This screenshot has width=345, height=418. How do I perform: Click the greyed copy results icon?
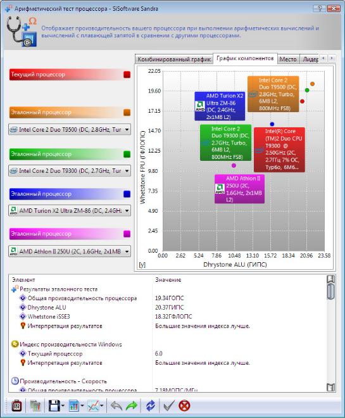click(x=35, y=406)
